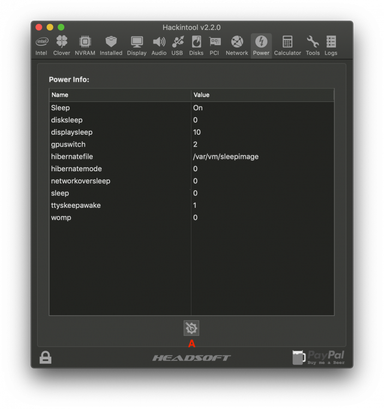Image resolution: width=384 pixels, height=409 pixels.
Task: Select the Power toolbar item
Action: pyautogui.click(x=261, y=46)
